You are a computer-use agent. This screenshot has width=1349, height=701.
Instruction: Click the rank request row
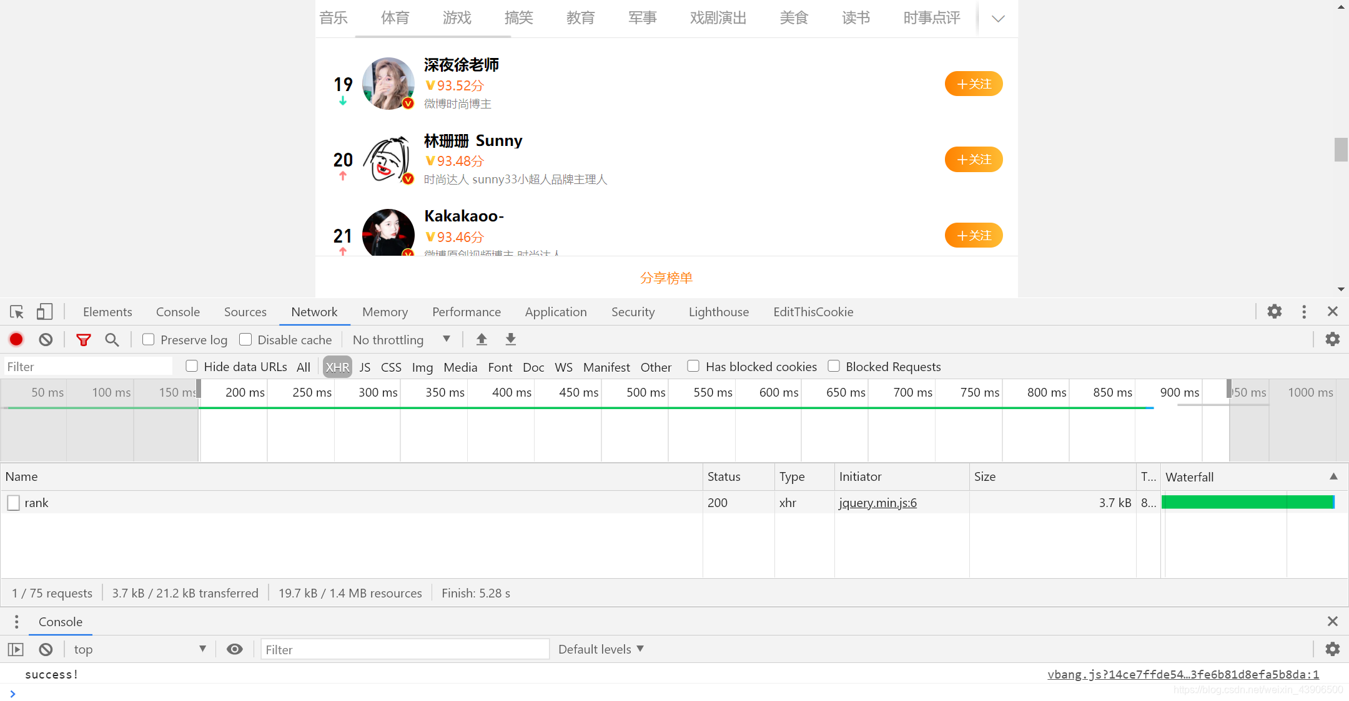[x=36, y=503]
